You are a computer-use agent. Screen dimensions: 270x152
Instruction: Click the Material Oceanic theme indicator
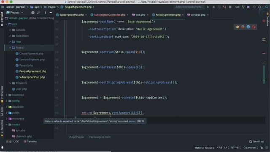pos(204,148)
